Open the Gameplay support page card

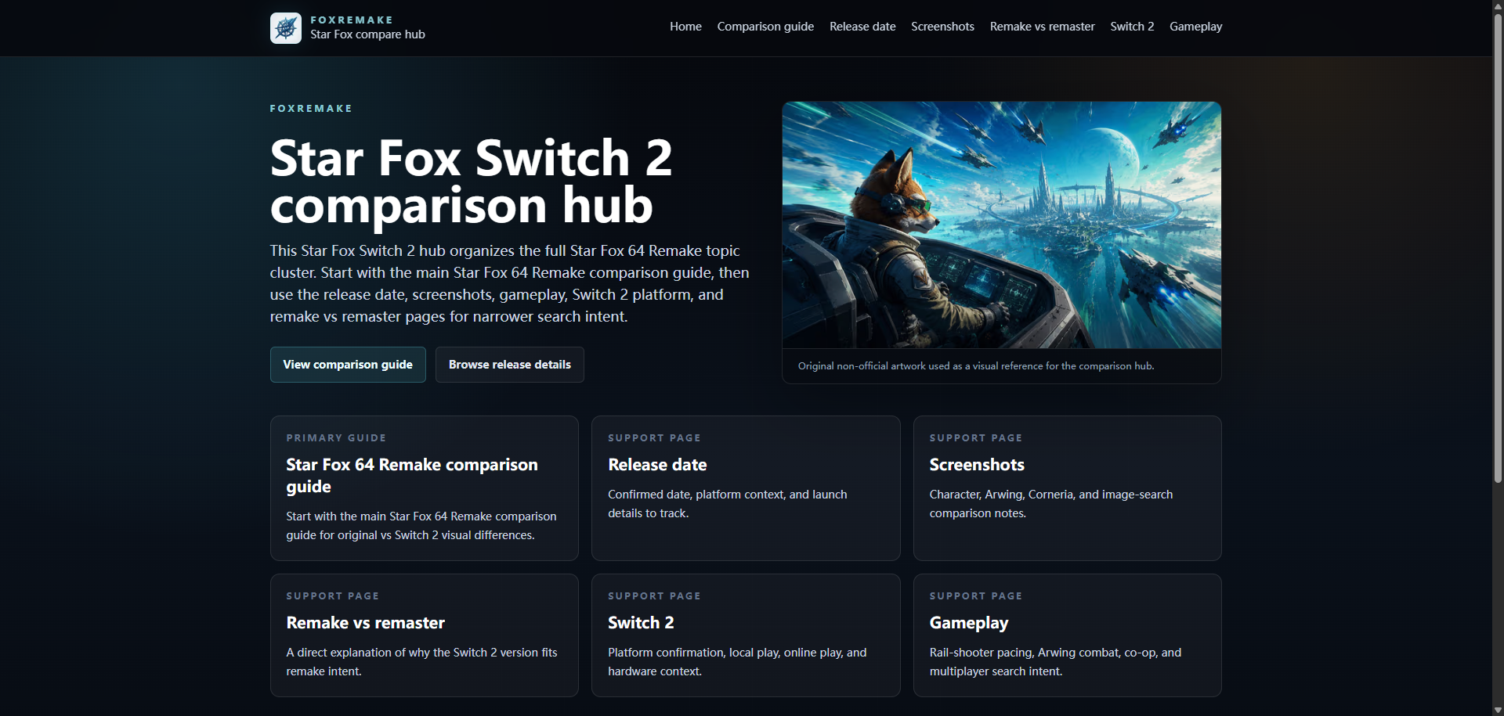(x=1068, y=635)
